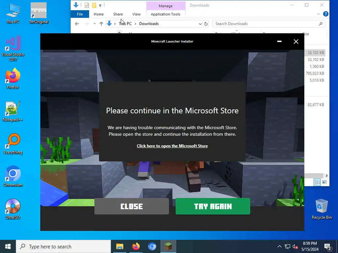Select TmOriginal desktop shortcut
Image resolution: width=338 pixels, height=253 pixels.
pyautogui.click(x=39, y=13)
